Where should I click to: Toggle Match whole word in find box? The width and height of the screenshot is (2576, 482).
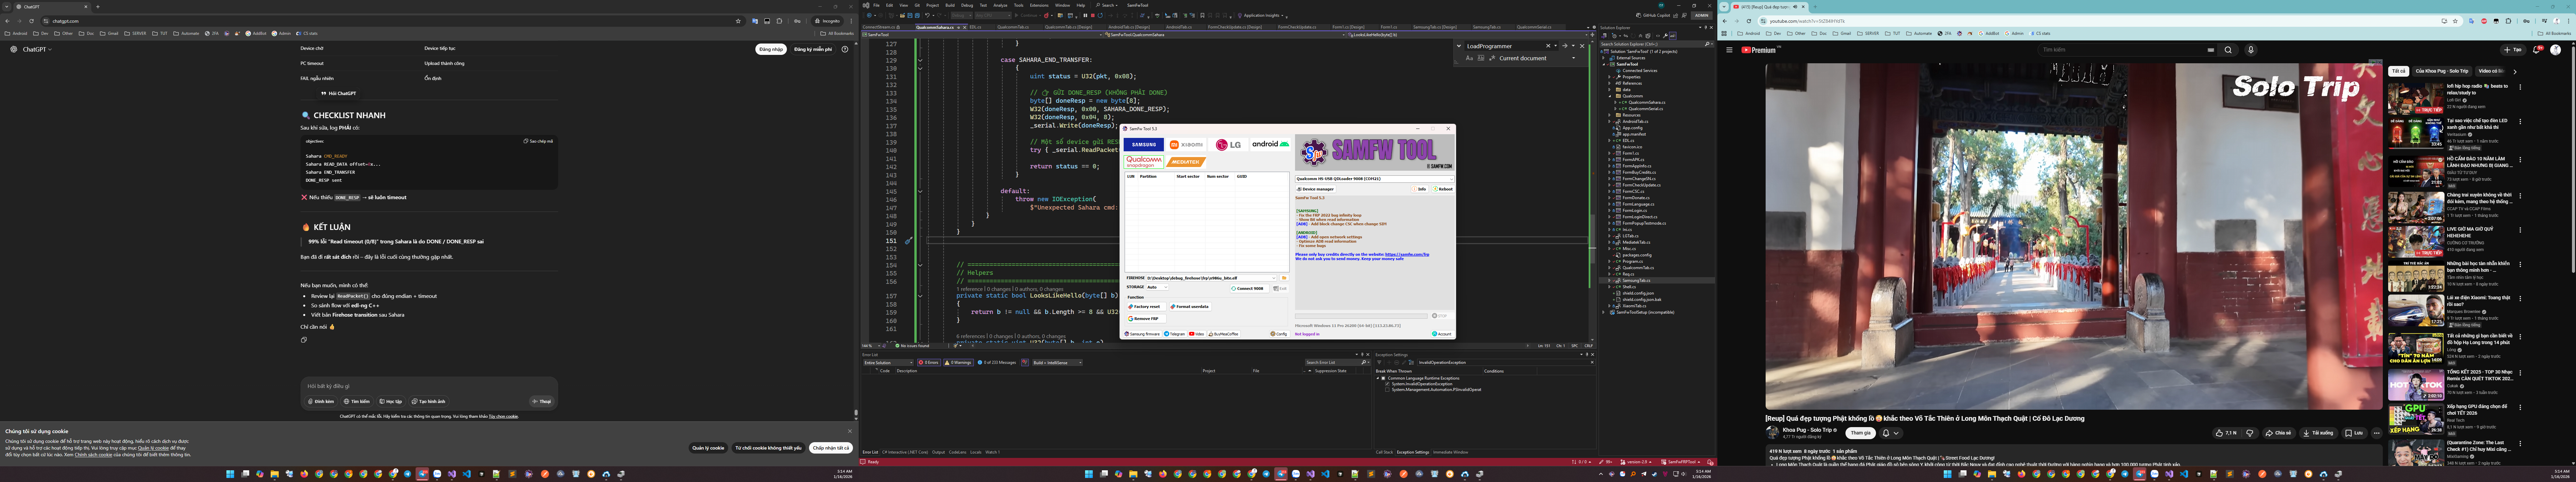coord(1481,58)
